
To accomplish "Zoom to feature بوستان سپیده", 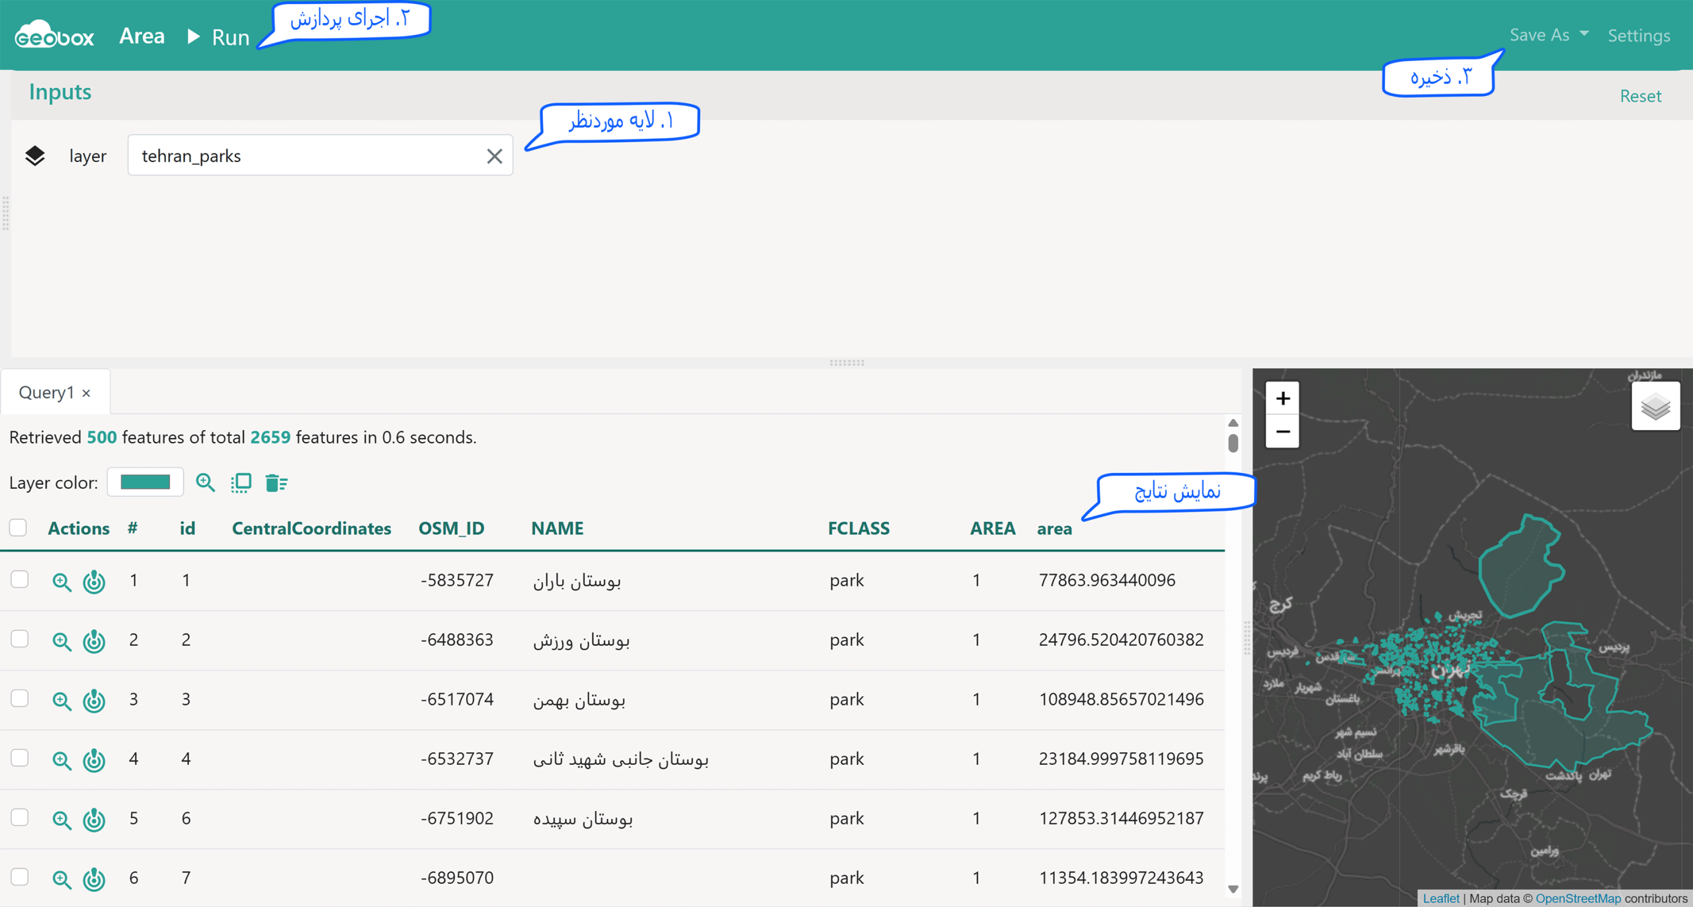I will tap(62, 820).
